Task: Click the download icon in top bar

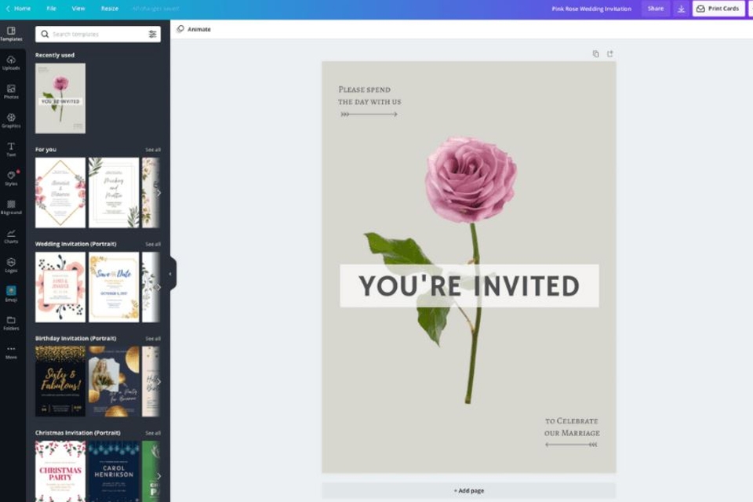Action: [x=681, y=9]
